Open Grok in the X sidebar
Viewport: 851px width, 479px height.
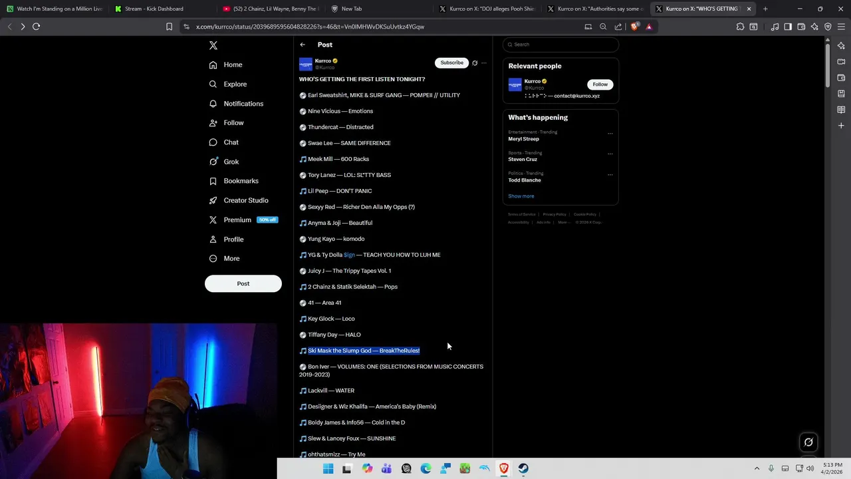click(x=223, y=162)
